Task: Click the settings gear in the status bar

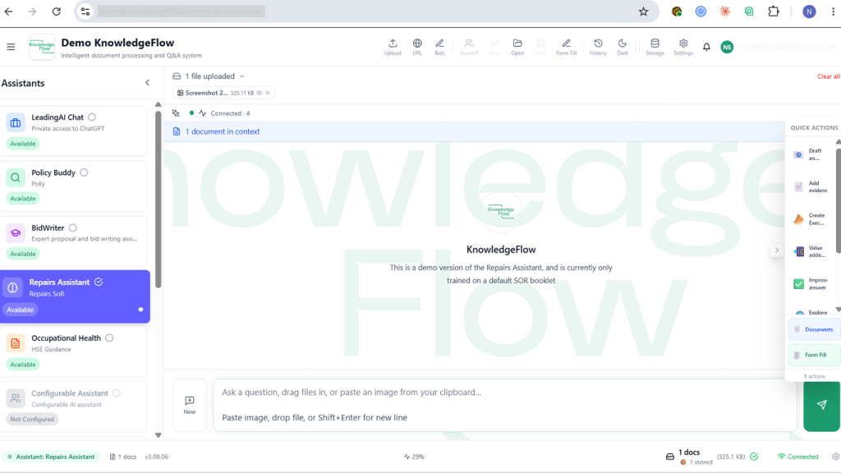Action: [x=835, y=457]
